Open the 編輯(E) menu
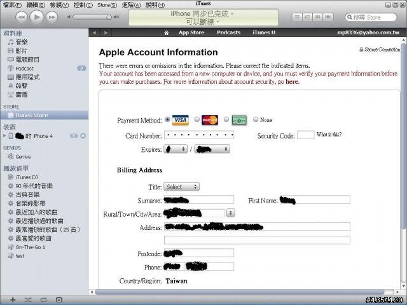 (36, 5)
